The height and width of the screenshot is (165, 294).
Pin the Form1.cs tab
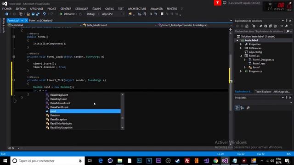(22, 20)
